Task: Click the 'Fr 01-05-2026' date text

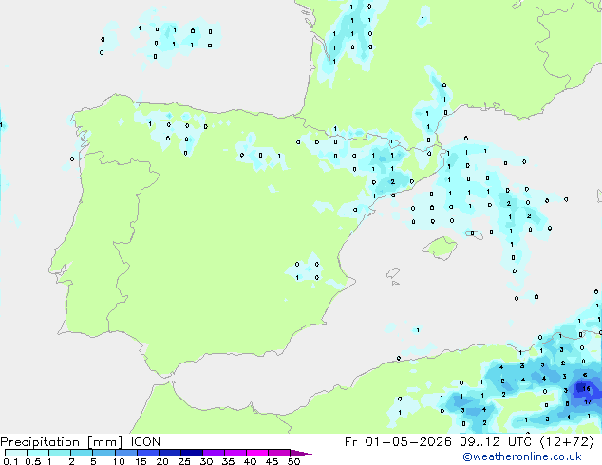Action: click(398, 442)
